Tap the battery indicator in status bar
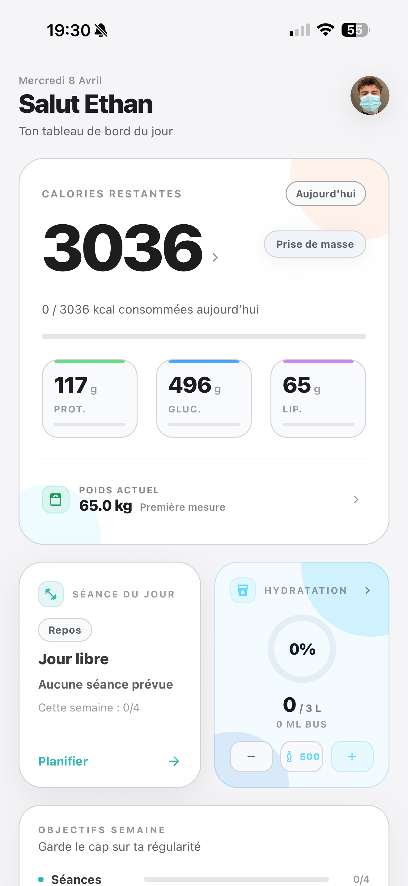The height and width of the screenshot is (886, 408). [x=356, y=30]
